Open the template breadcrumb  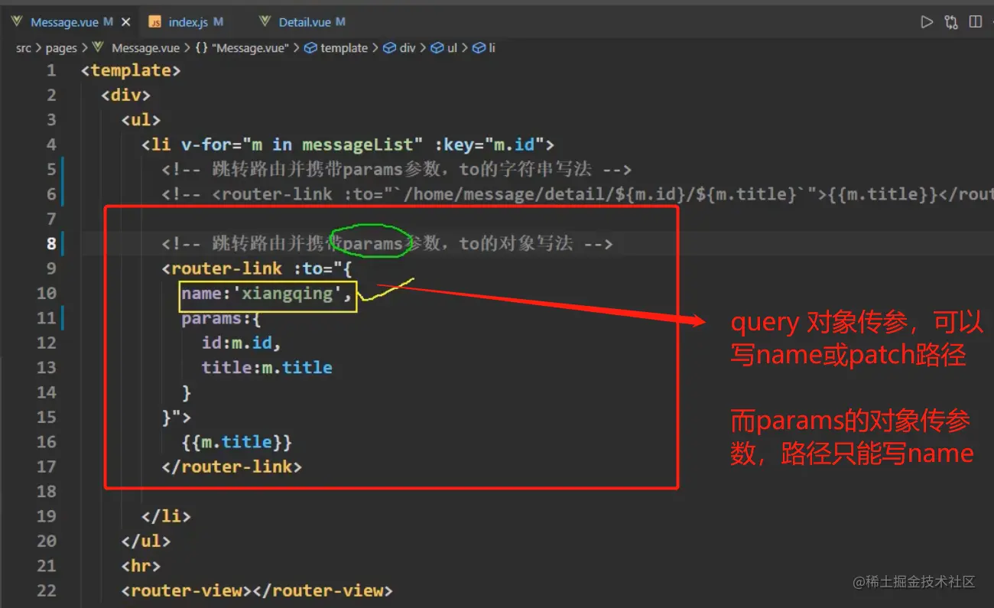pos(336,47)
